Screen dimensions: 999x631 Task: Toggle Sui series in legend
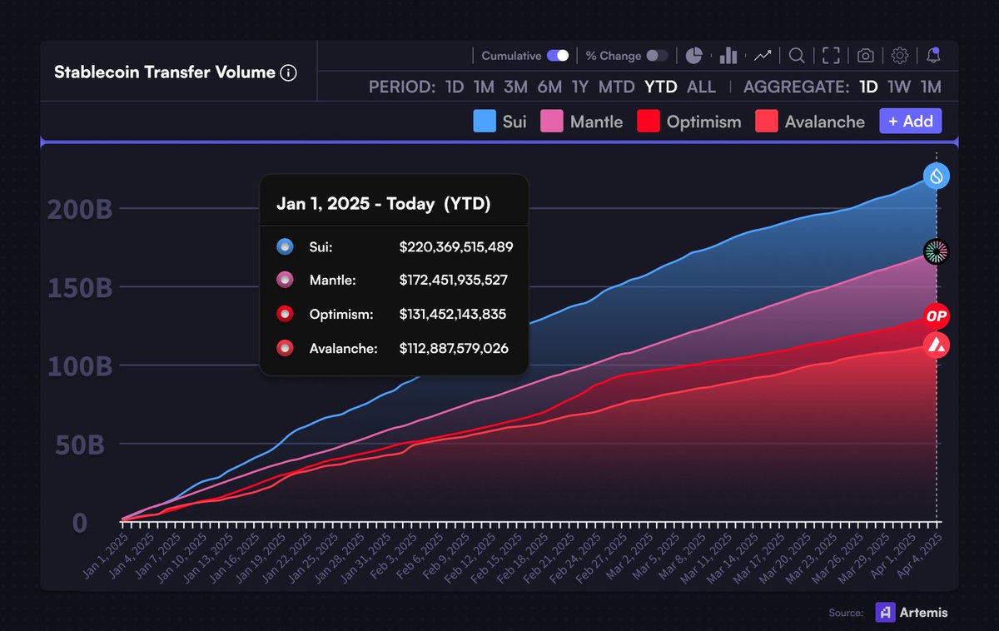pyautogui.click(x=499, y=122)
